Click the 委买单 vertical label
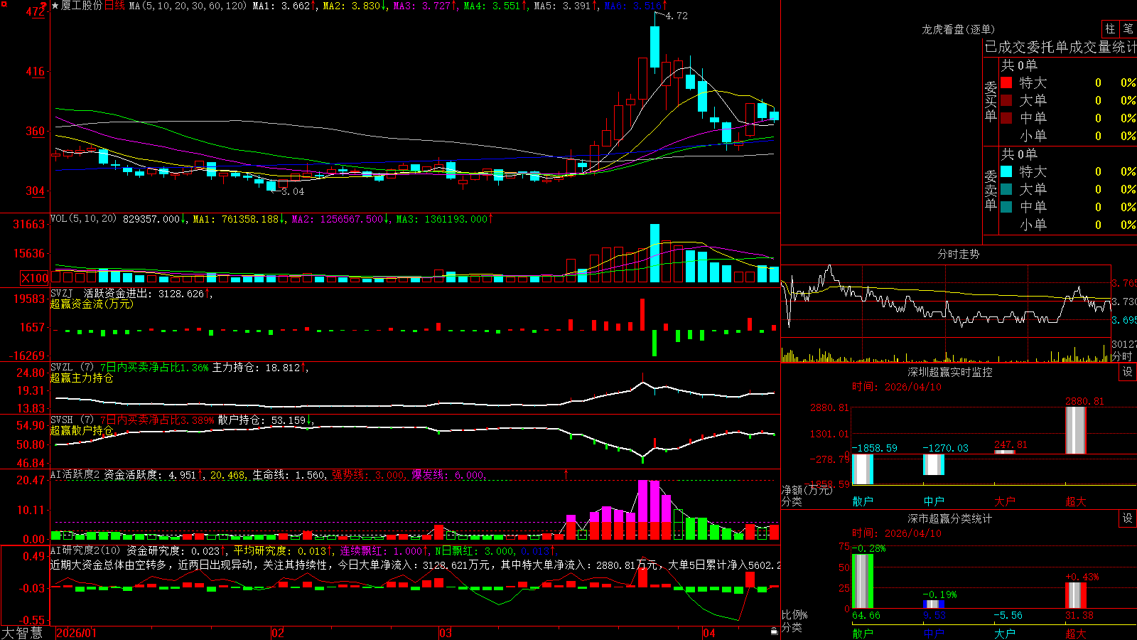The image size is (1137, 640). 991,101
